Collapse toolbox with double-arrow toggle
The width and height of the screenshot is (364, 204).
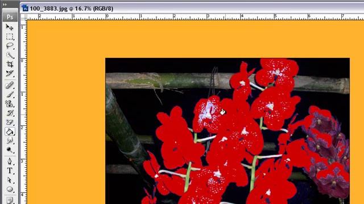5,4
